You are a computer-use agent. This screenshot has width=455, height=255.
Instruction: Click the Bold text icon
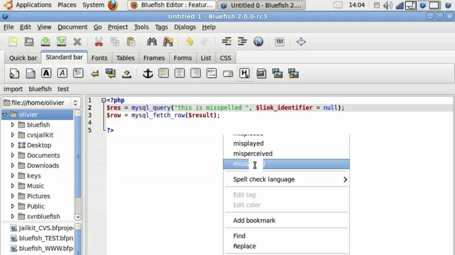click(x=46, y=73)
